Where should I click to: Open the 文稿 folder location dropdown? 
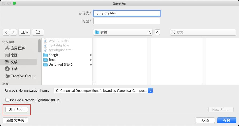(123, 32)
